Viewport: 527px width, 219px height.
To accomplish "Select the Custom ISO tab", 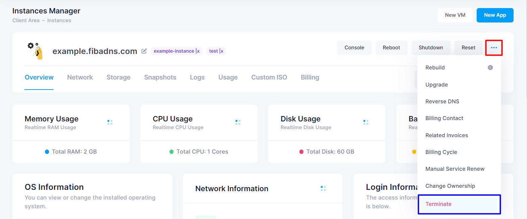I will coord(269,77).
